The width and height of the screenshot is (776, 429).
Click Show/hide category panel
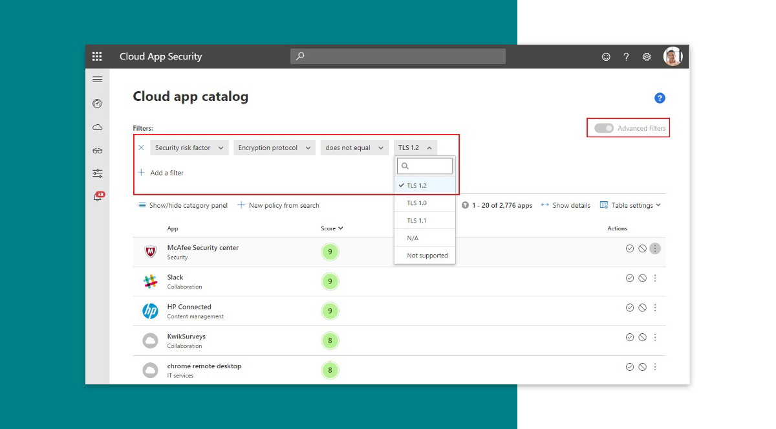[x=183, y=205]
